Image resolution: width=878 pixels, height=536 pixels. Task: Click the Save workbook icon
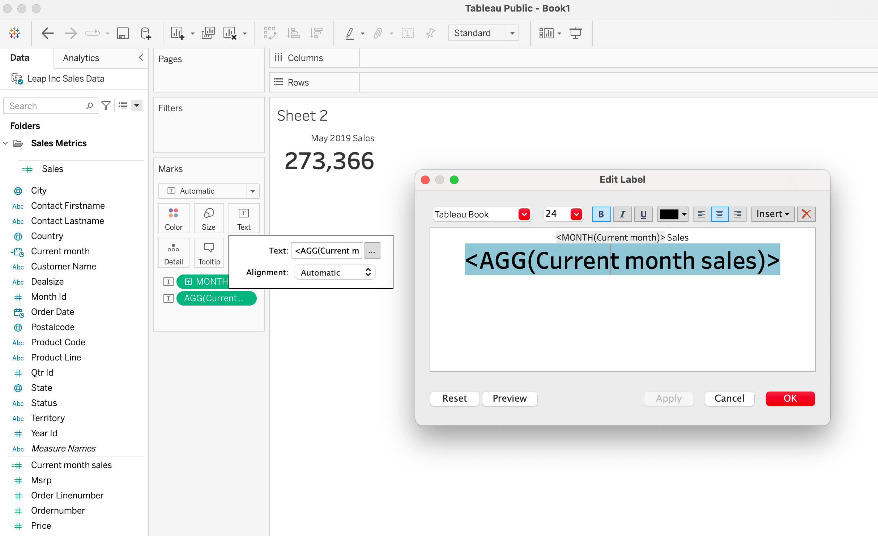tap(123, 33)
